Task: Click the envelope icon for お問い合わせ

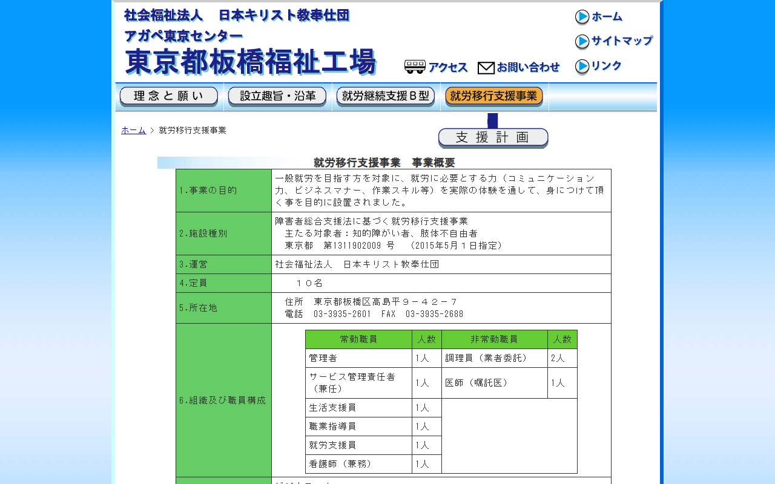Action: point(486,68)
